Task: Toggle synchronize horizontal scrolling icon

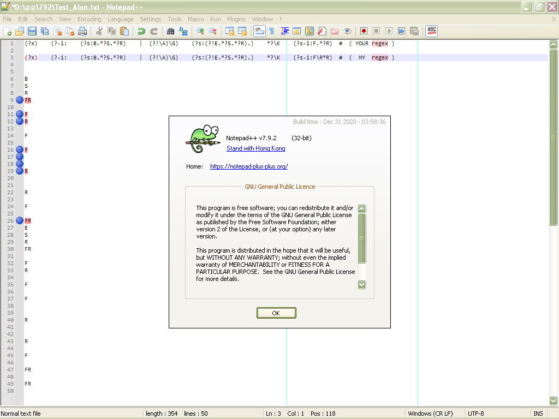Action: pyautogui.click(x=242, y=31)
